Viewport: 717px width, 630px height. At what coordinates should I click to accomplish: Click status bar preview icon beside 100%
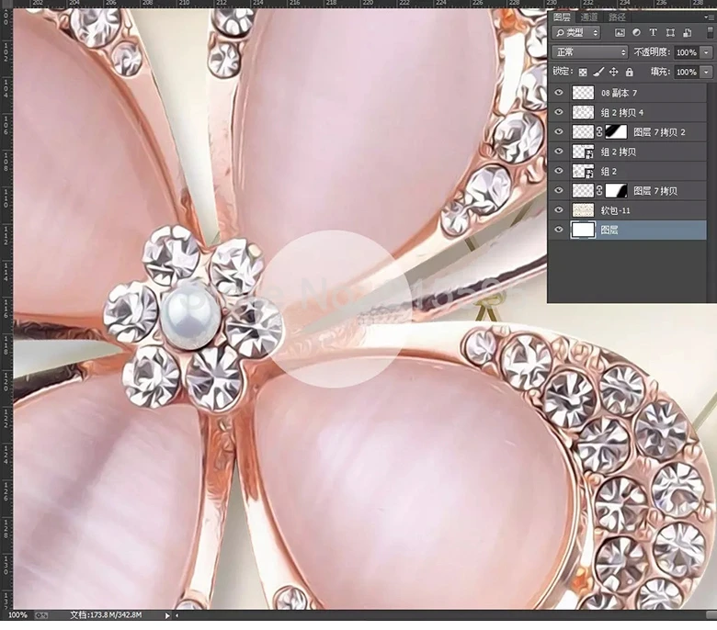click(41, 615)
